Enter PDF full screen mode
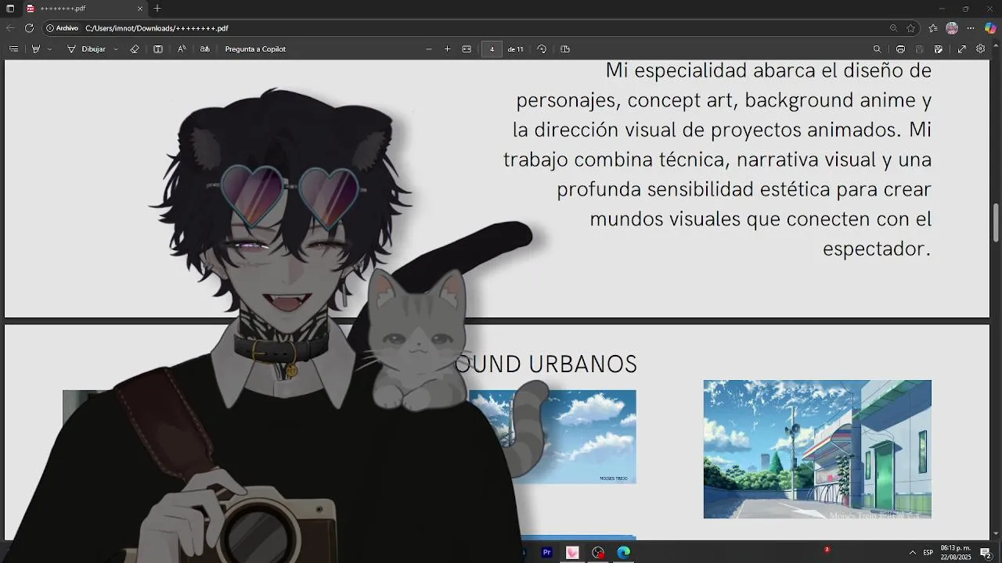1002x563 pixels. [x=962, y=49]
